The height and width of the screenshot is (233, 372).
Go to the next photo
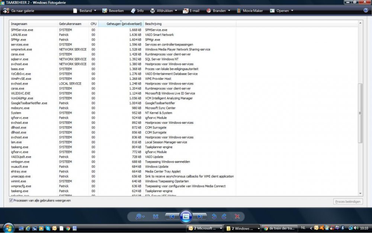tap(200, 216)
